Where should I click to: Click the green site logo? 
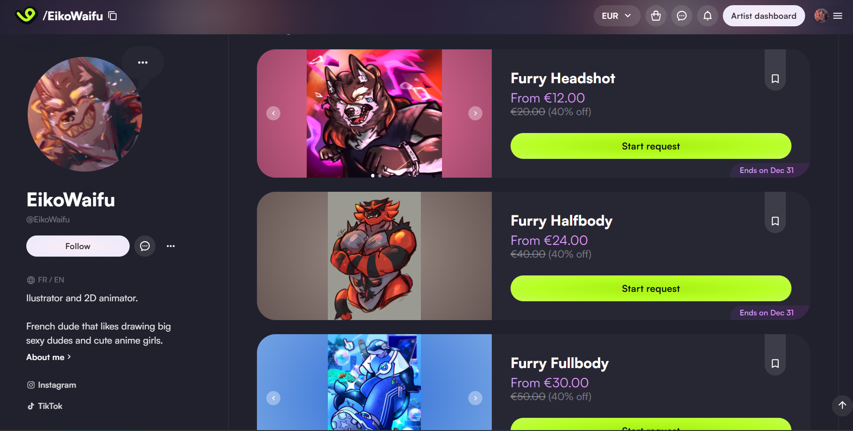[26, 16]
